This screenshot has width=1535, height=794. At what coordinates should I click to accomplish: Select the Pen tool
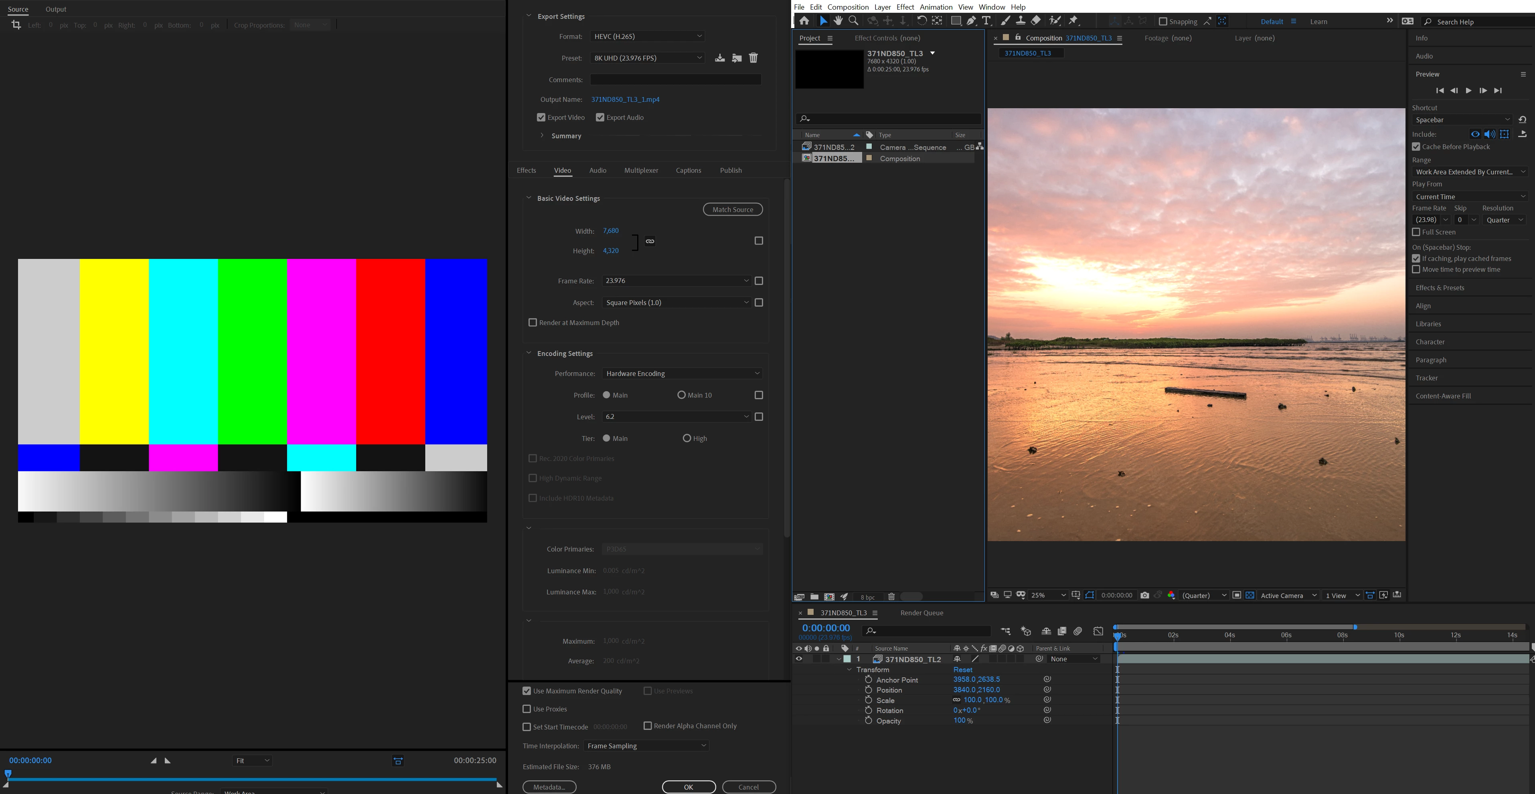coord(971,21)
